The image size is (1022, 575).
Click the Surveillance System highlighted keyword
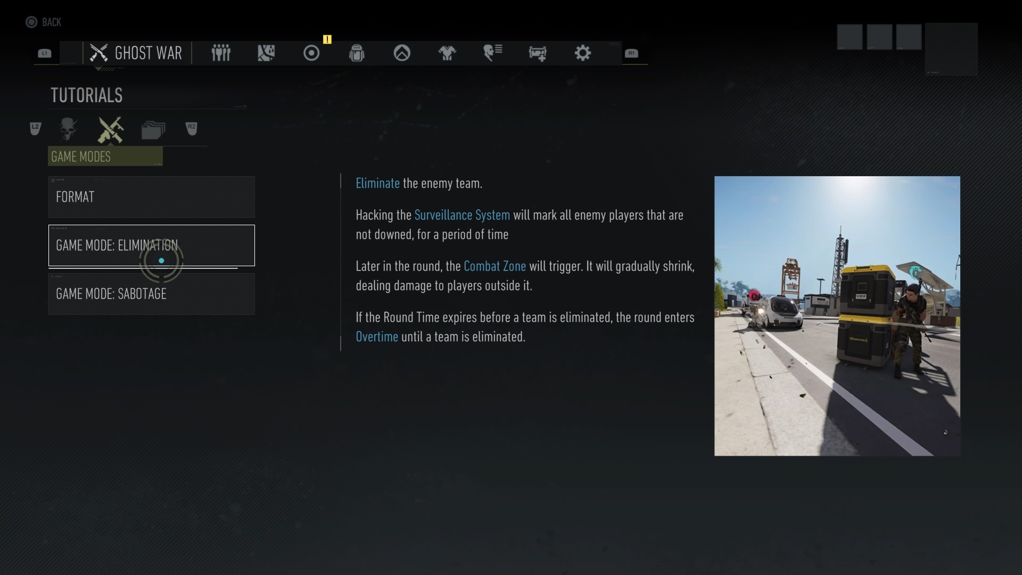coord(462,216)
